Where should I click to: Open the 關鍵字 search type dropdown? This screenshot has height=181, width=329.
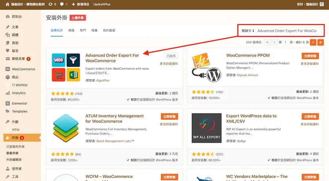tap(248, 31)
